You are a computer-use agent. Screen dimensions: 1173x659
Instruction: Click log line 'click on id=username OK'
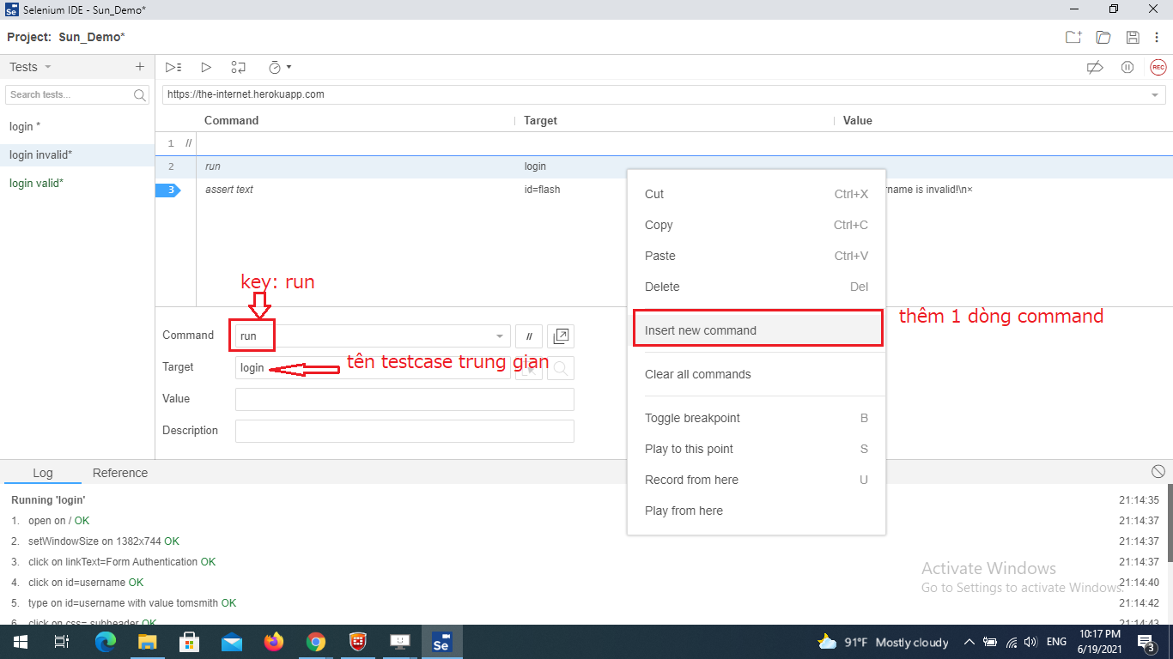(86, 583)
